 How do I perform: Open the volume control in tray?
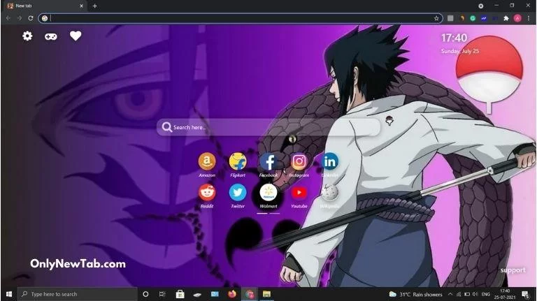475,294
